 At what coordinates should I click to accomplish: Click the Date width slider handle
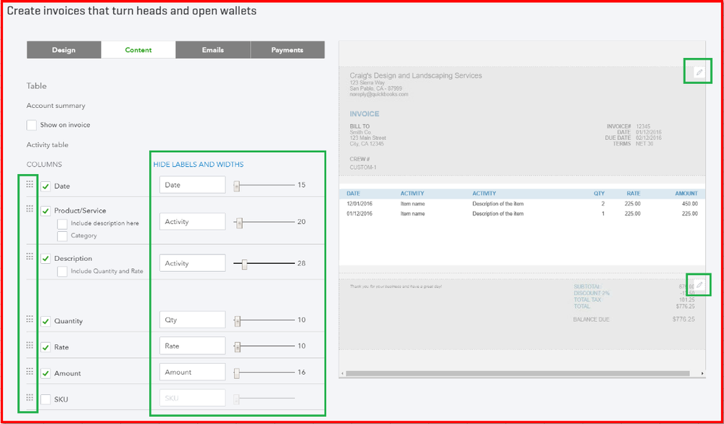(237, 186)
